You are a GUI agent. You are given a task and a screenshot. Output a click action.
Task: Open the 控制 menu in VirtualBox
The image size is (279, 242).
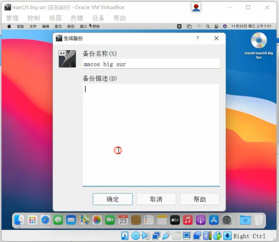(34, 18)
